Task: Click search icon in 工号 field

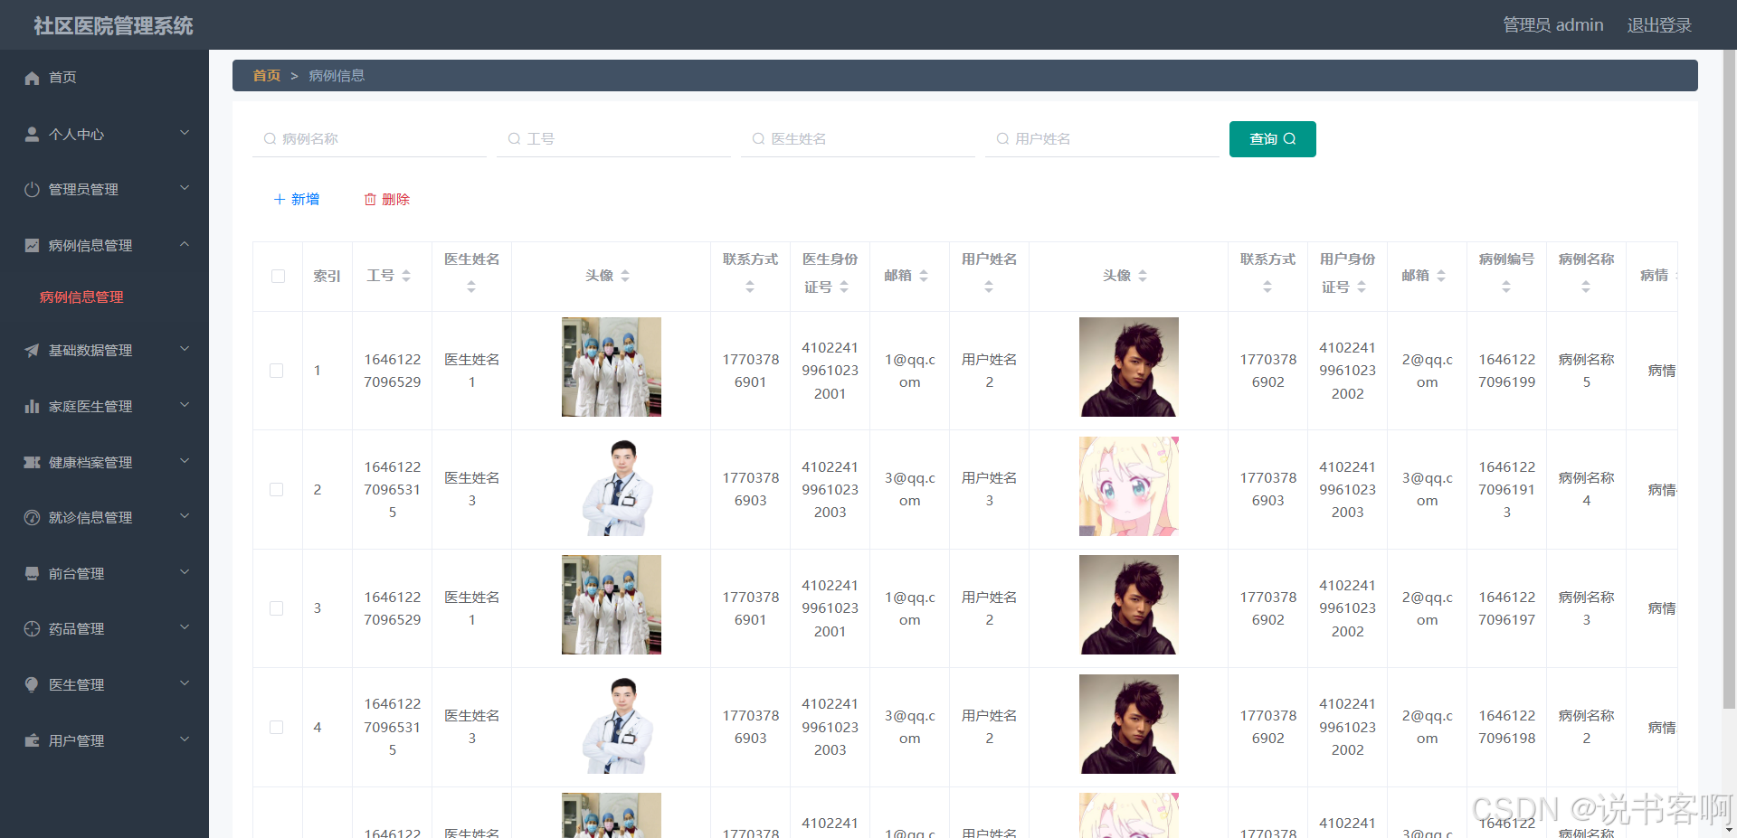Action: click(x=514, y=138)
